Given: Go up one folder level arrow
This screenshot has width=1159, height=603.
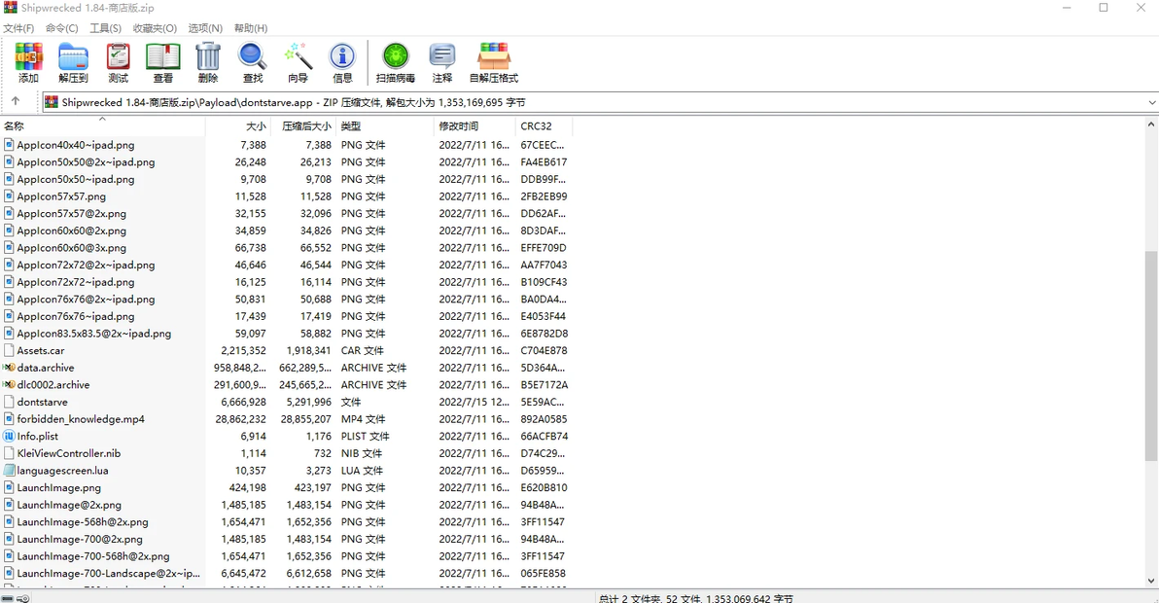Looking at the screenshot, I should coord(16,101).
